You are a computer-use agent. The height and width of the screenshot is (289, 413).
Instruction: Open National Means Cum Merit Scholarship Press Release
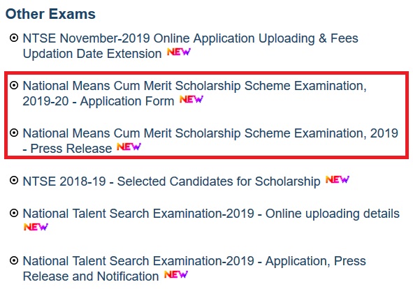tap(210, 141)
